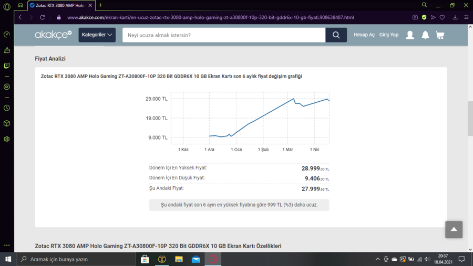Open the Giriş Yap link
Image resolution: width=473 pixels, height=266 pixels.
coord(388,35)
